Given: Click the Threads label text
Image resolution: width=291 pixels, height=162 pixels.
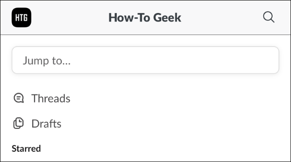Looking at the screenshot, I should pos(51,98).
